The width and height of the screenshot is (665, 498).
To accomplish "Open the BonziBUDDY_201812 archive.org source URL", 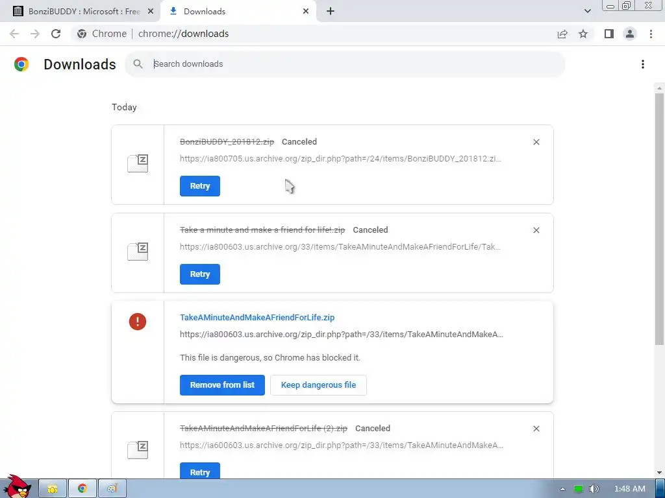I will point(340,159).
